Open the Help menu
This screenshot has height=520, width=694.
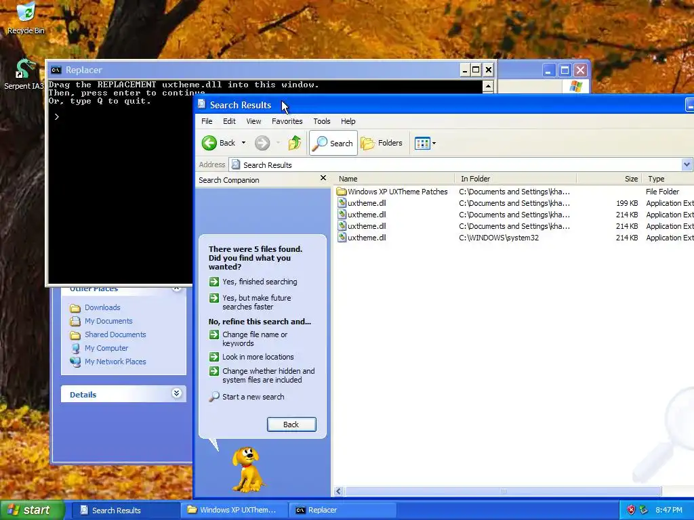[x=348, y=121]
